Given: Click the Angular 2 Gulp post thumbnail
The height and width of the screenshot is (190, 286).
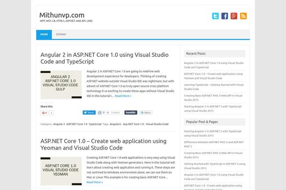Looking at the screenshot, I should pos(61,85).
